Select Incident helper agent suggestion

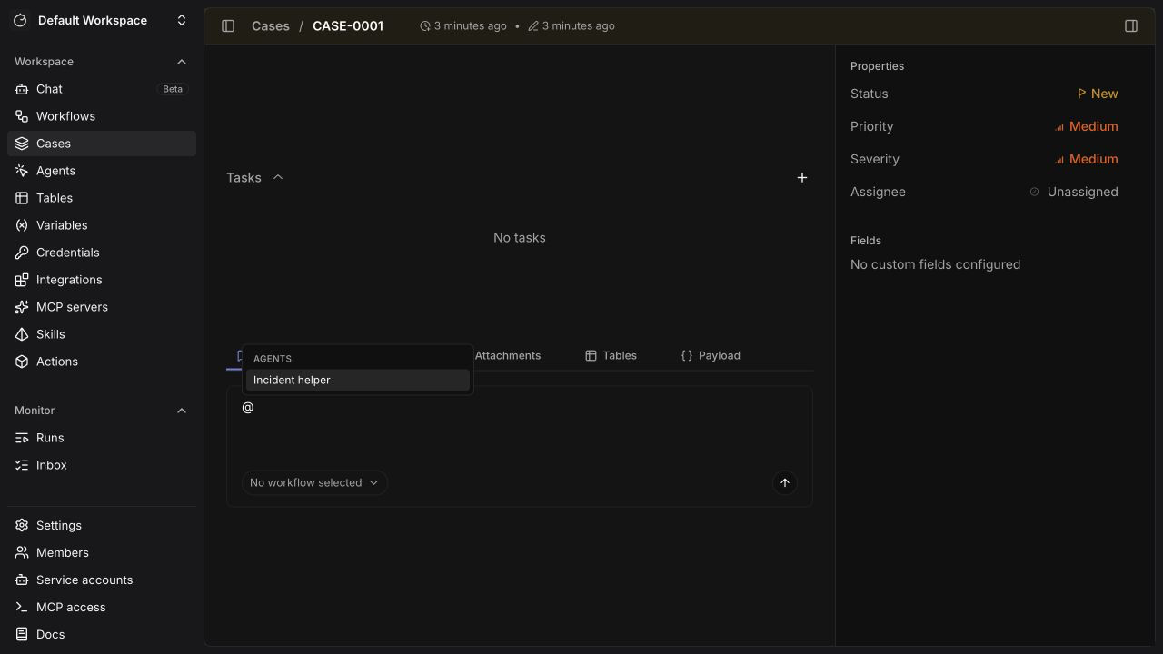pyautogui.click(x=358, y=380)
